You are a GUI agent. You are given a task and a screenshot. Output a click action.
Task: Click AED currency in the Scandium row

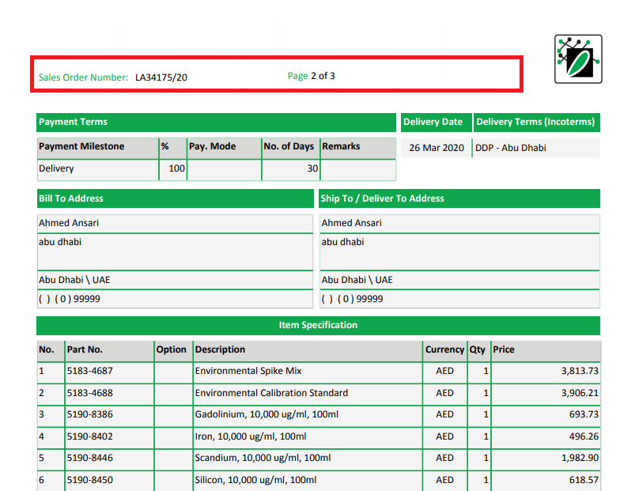444,459
